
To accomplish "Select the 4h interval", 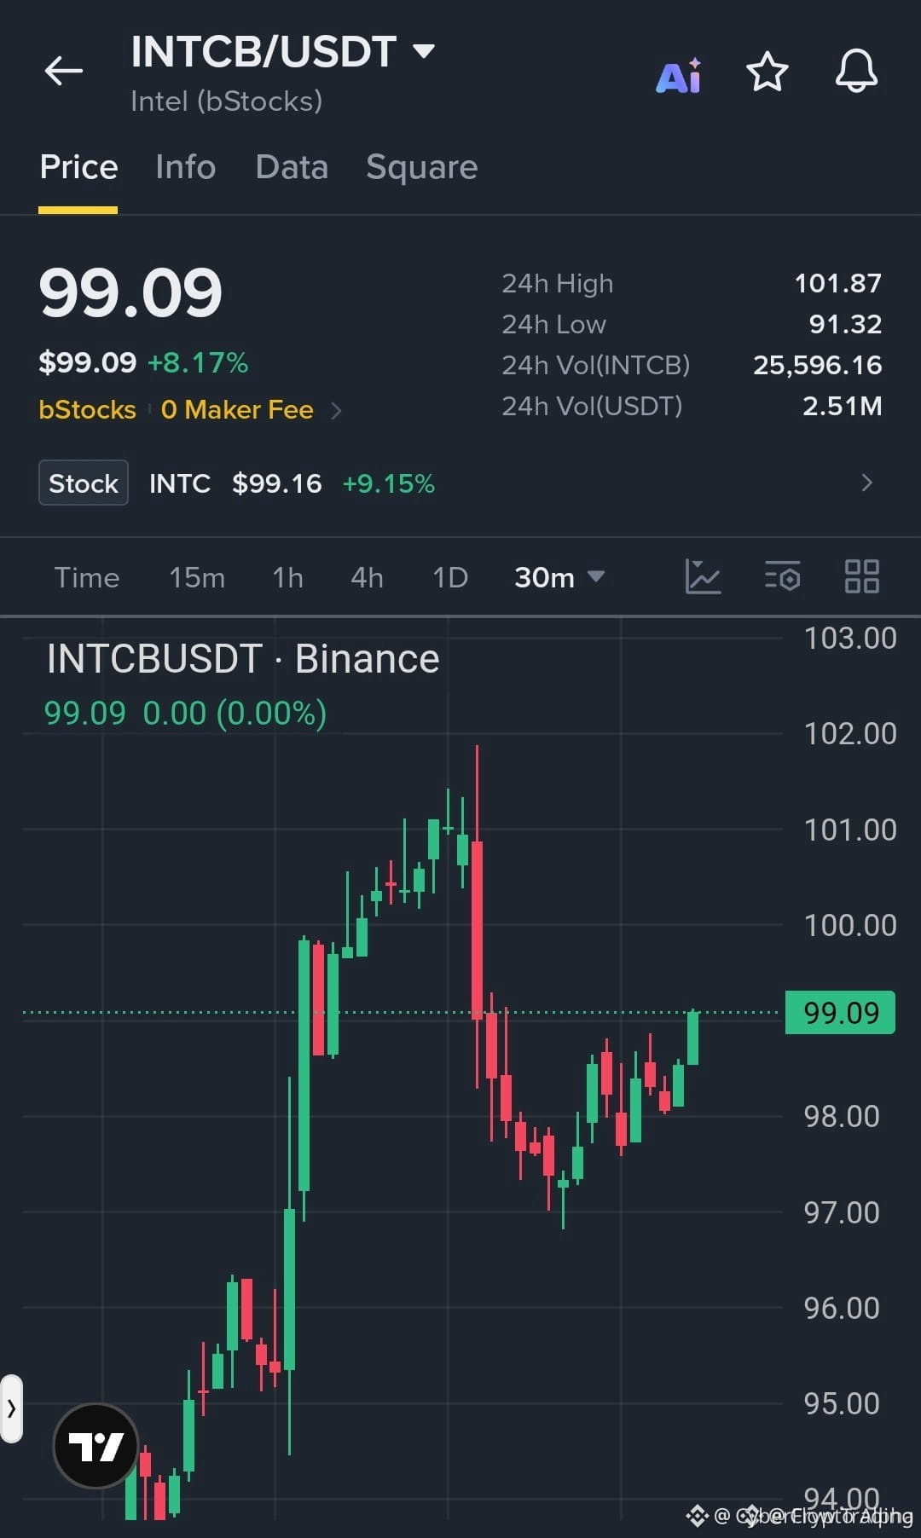I will [368, 577].
